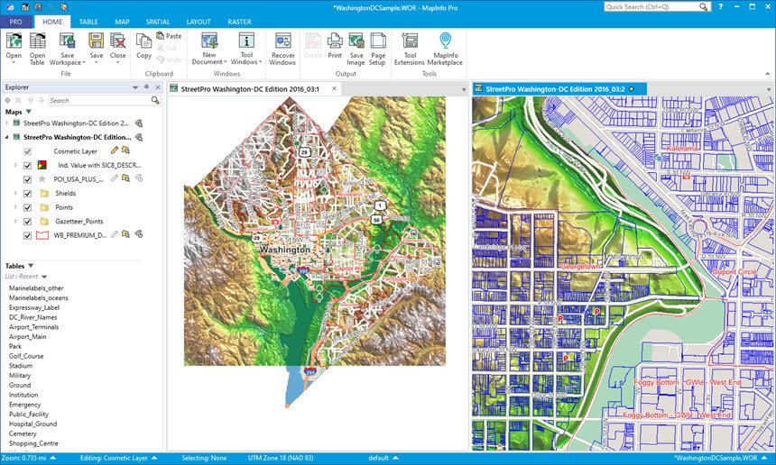Toggle the Cosmetic Layer visibility checkbox
Image resolution: width=776 pixels, height=465 pixels.
click(28, 151)
